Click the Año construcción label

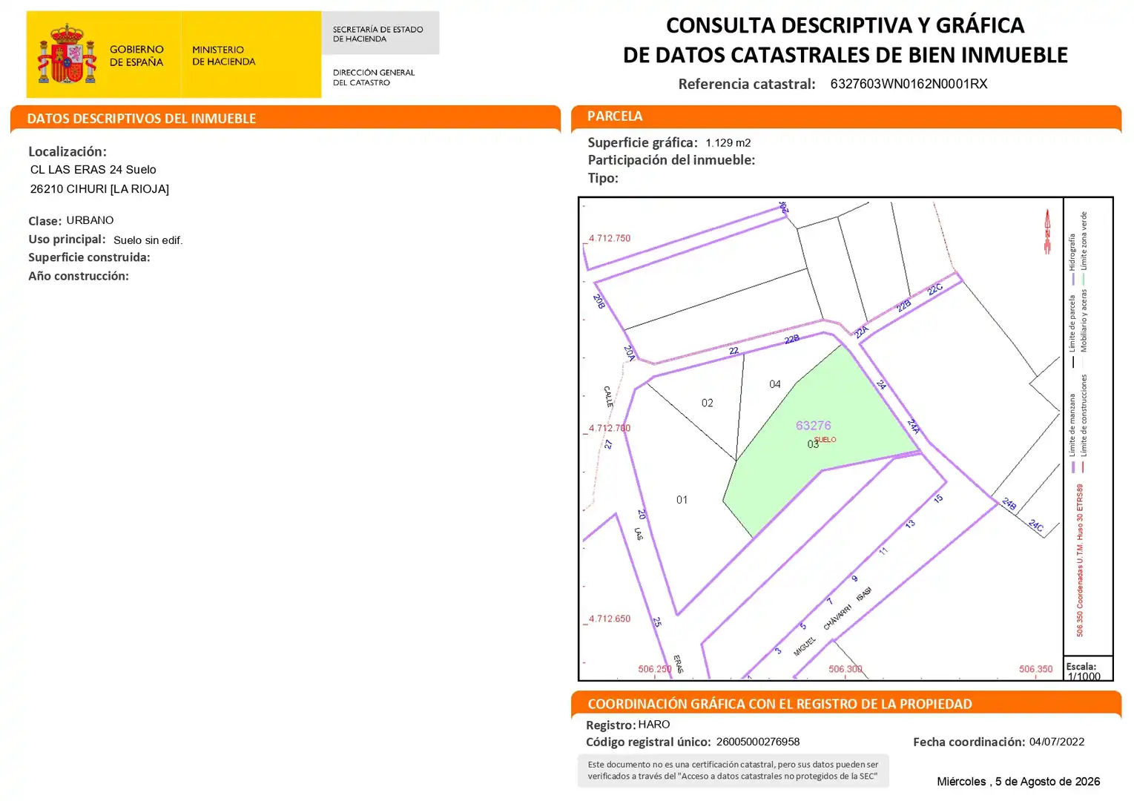pyautogui.click(x=79, y=276)
